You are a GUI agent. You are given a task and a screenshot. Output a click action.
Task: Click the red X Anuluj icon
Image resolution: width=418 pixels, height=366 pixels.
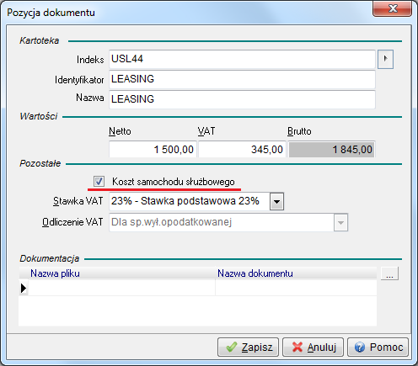pyautogui.click(x=297, y=347)
